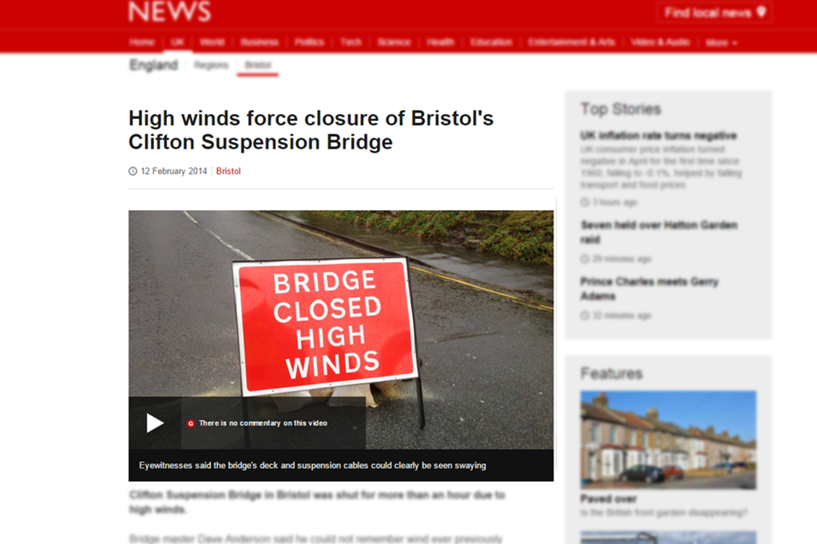Viewport: 817px width, 544px height.
Task: Open the Tech section in navigation
Action: click(351, 42)
